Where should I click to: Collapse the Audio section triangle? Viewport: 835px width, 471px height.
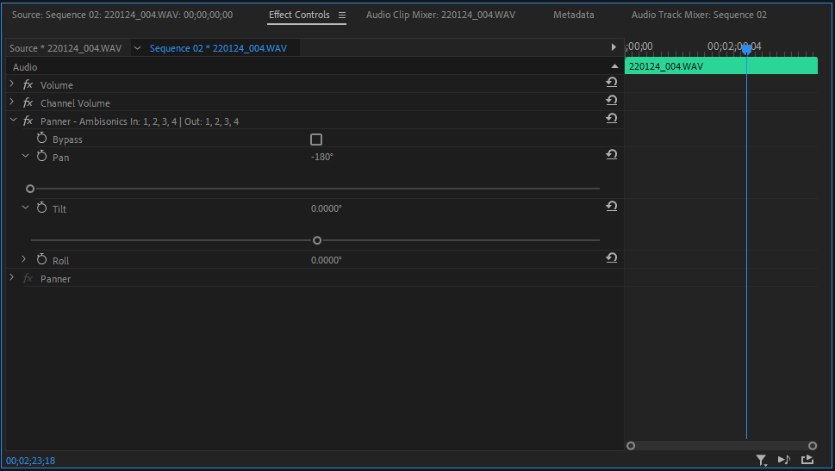[614, 66]
